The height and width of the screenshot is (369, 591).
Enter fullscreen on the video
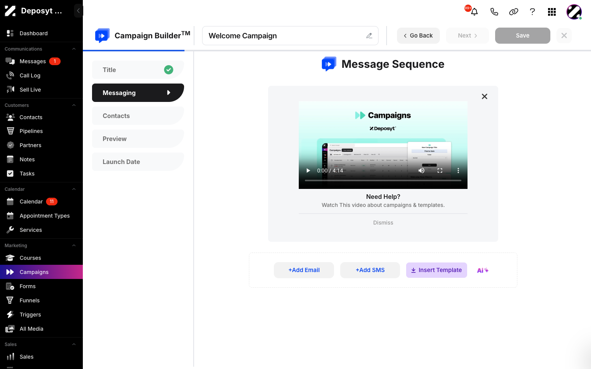click(440, 171)
